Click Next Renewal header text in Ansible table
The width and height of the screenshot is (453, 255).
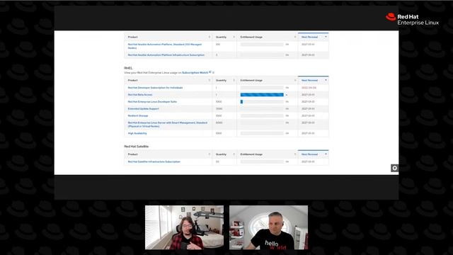(309, 37)
